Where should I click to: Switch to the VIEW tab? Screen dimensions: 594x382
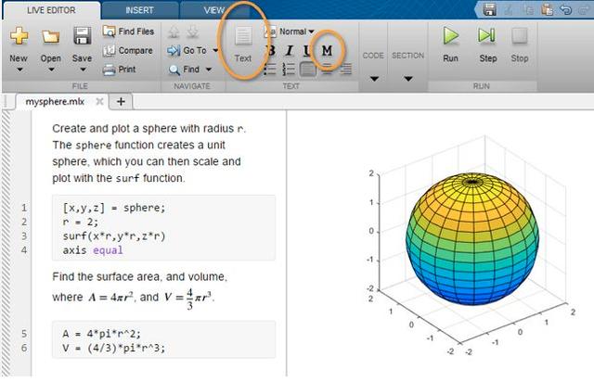tap(214, 10)
